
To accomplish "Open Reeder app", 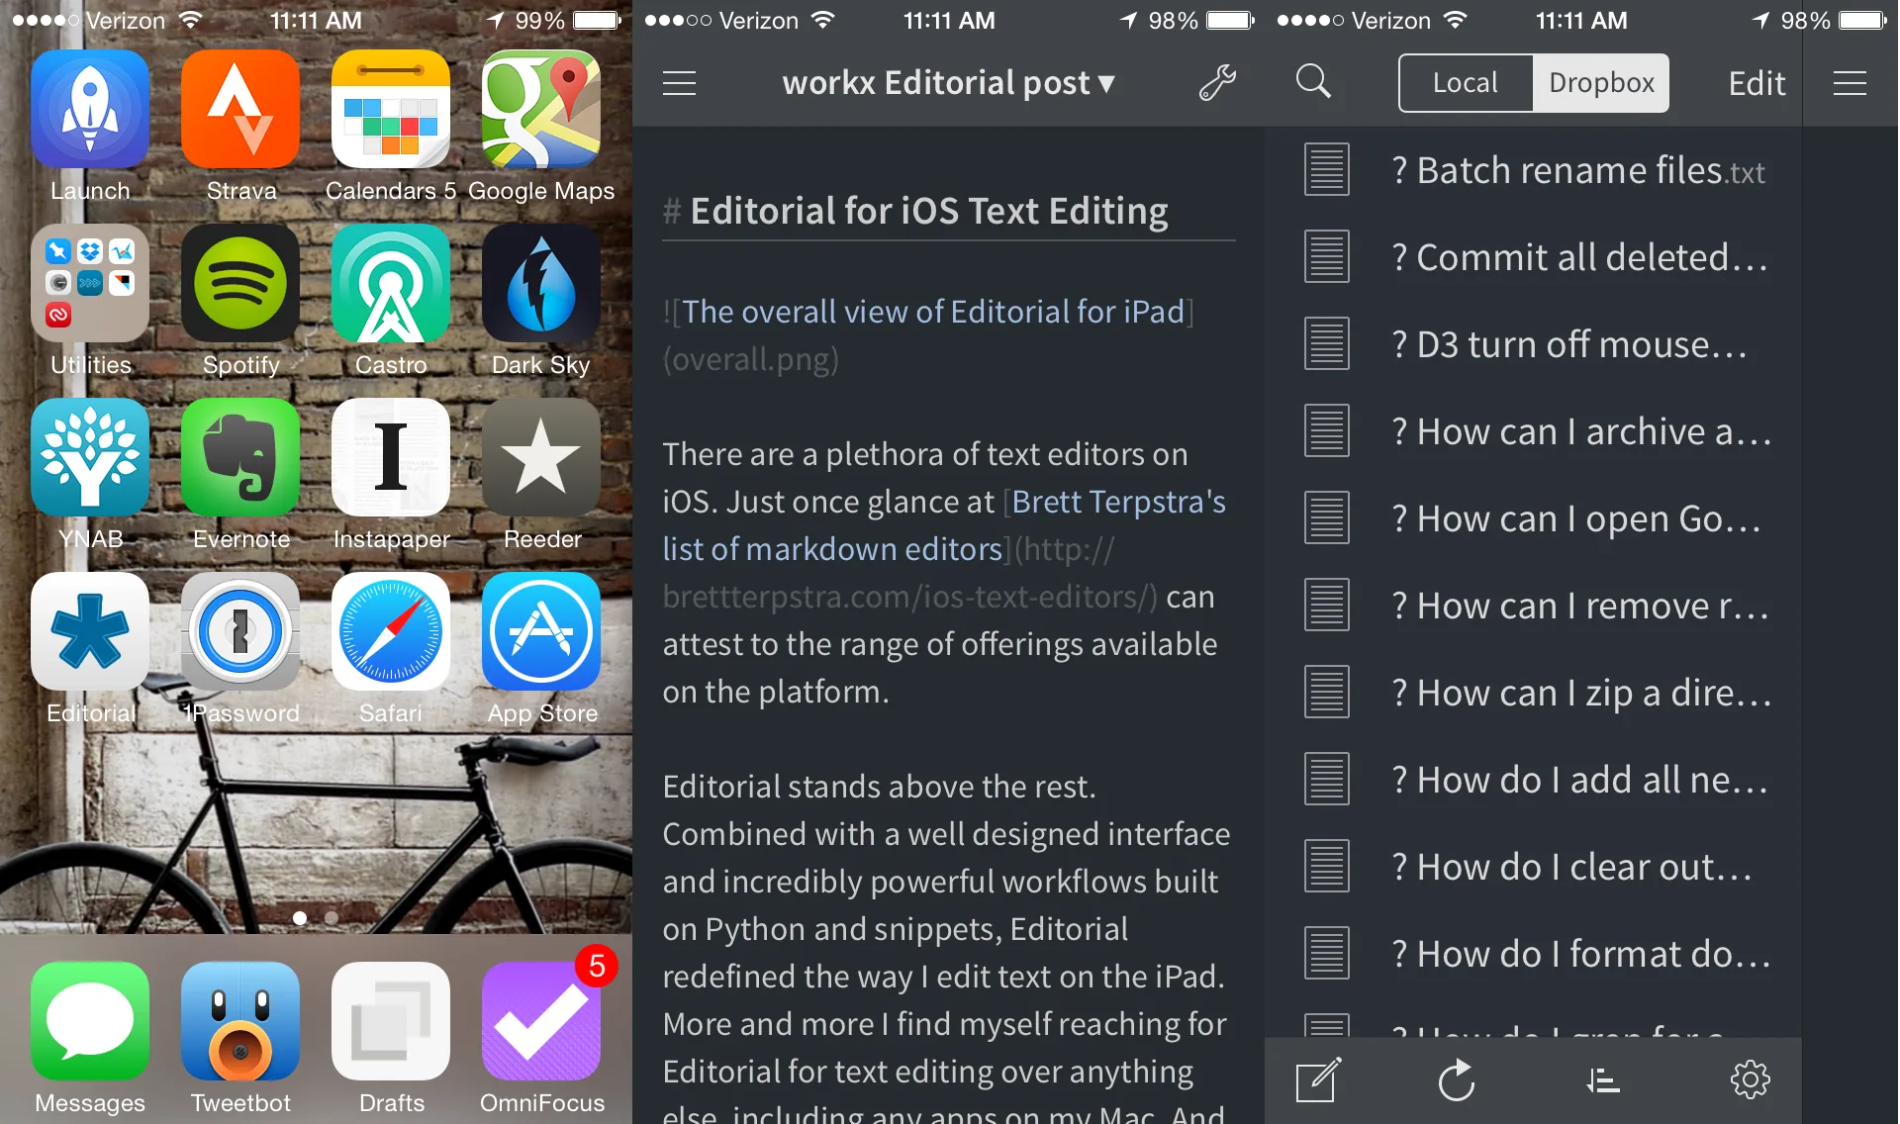I will (541, 457).
